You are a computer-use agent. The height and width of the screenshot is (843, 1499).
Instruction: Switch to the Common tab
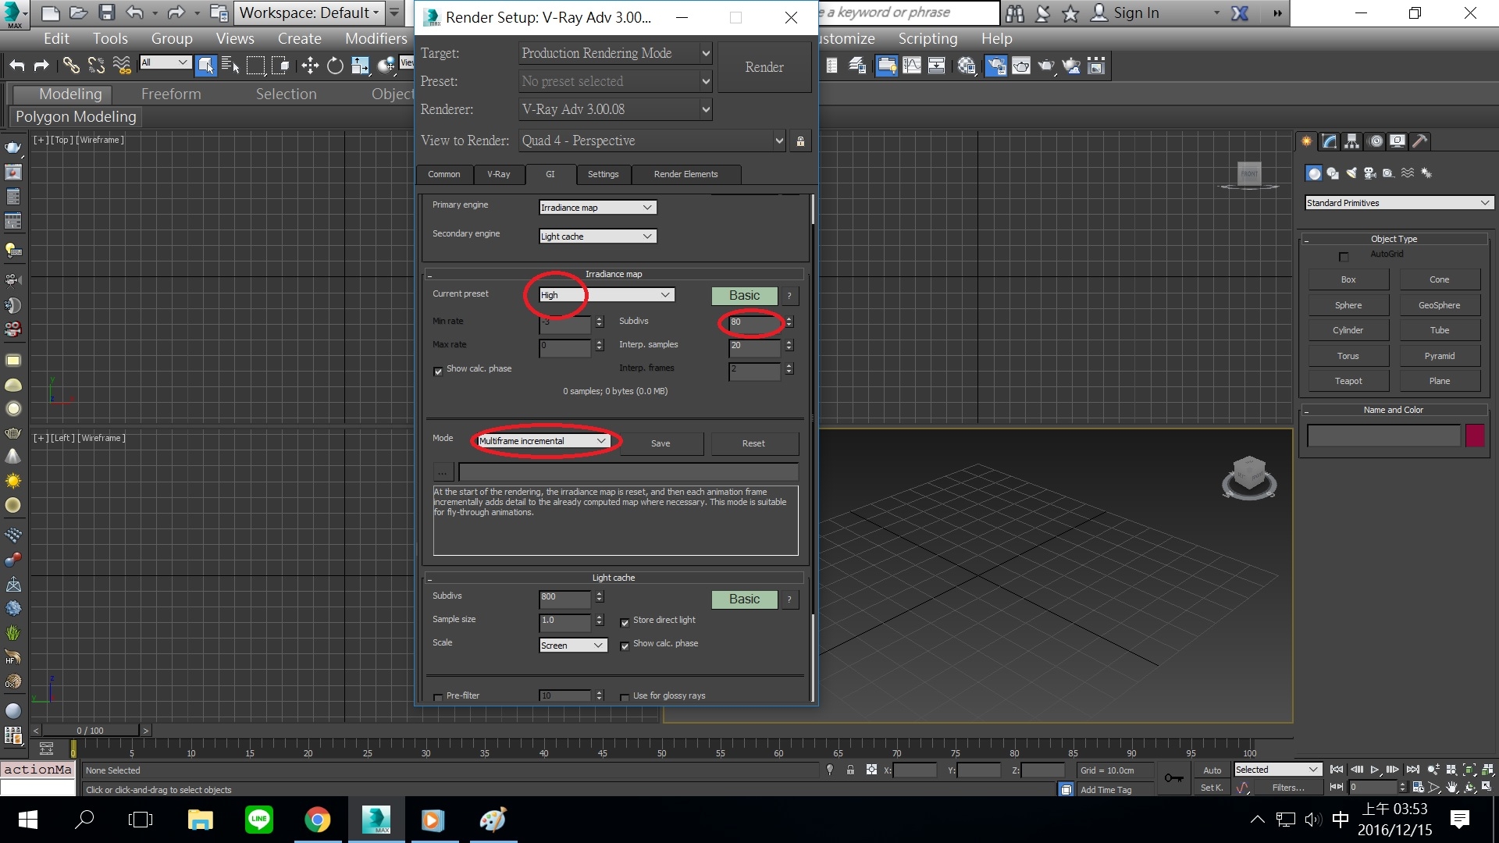pos(443,174)
